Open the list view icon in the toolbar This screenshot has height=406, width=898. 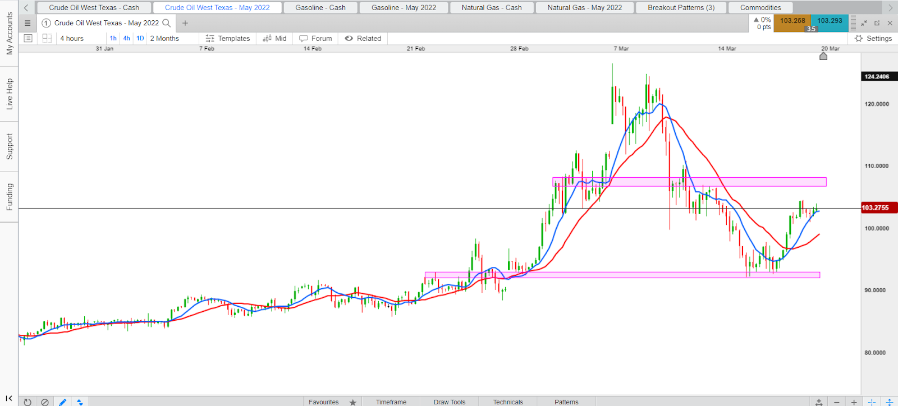click(28, 38)
